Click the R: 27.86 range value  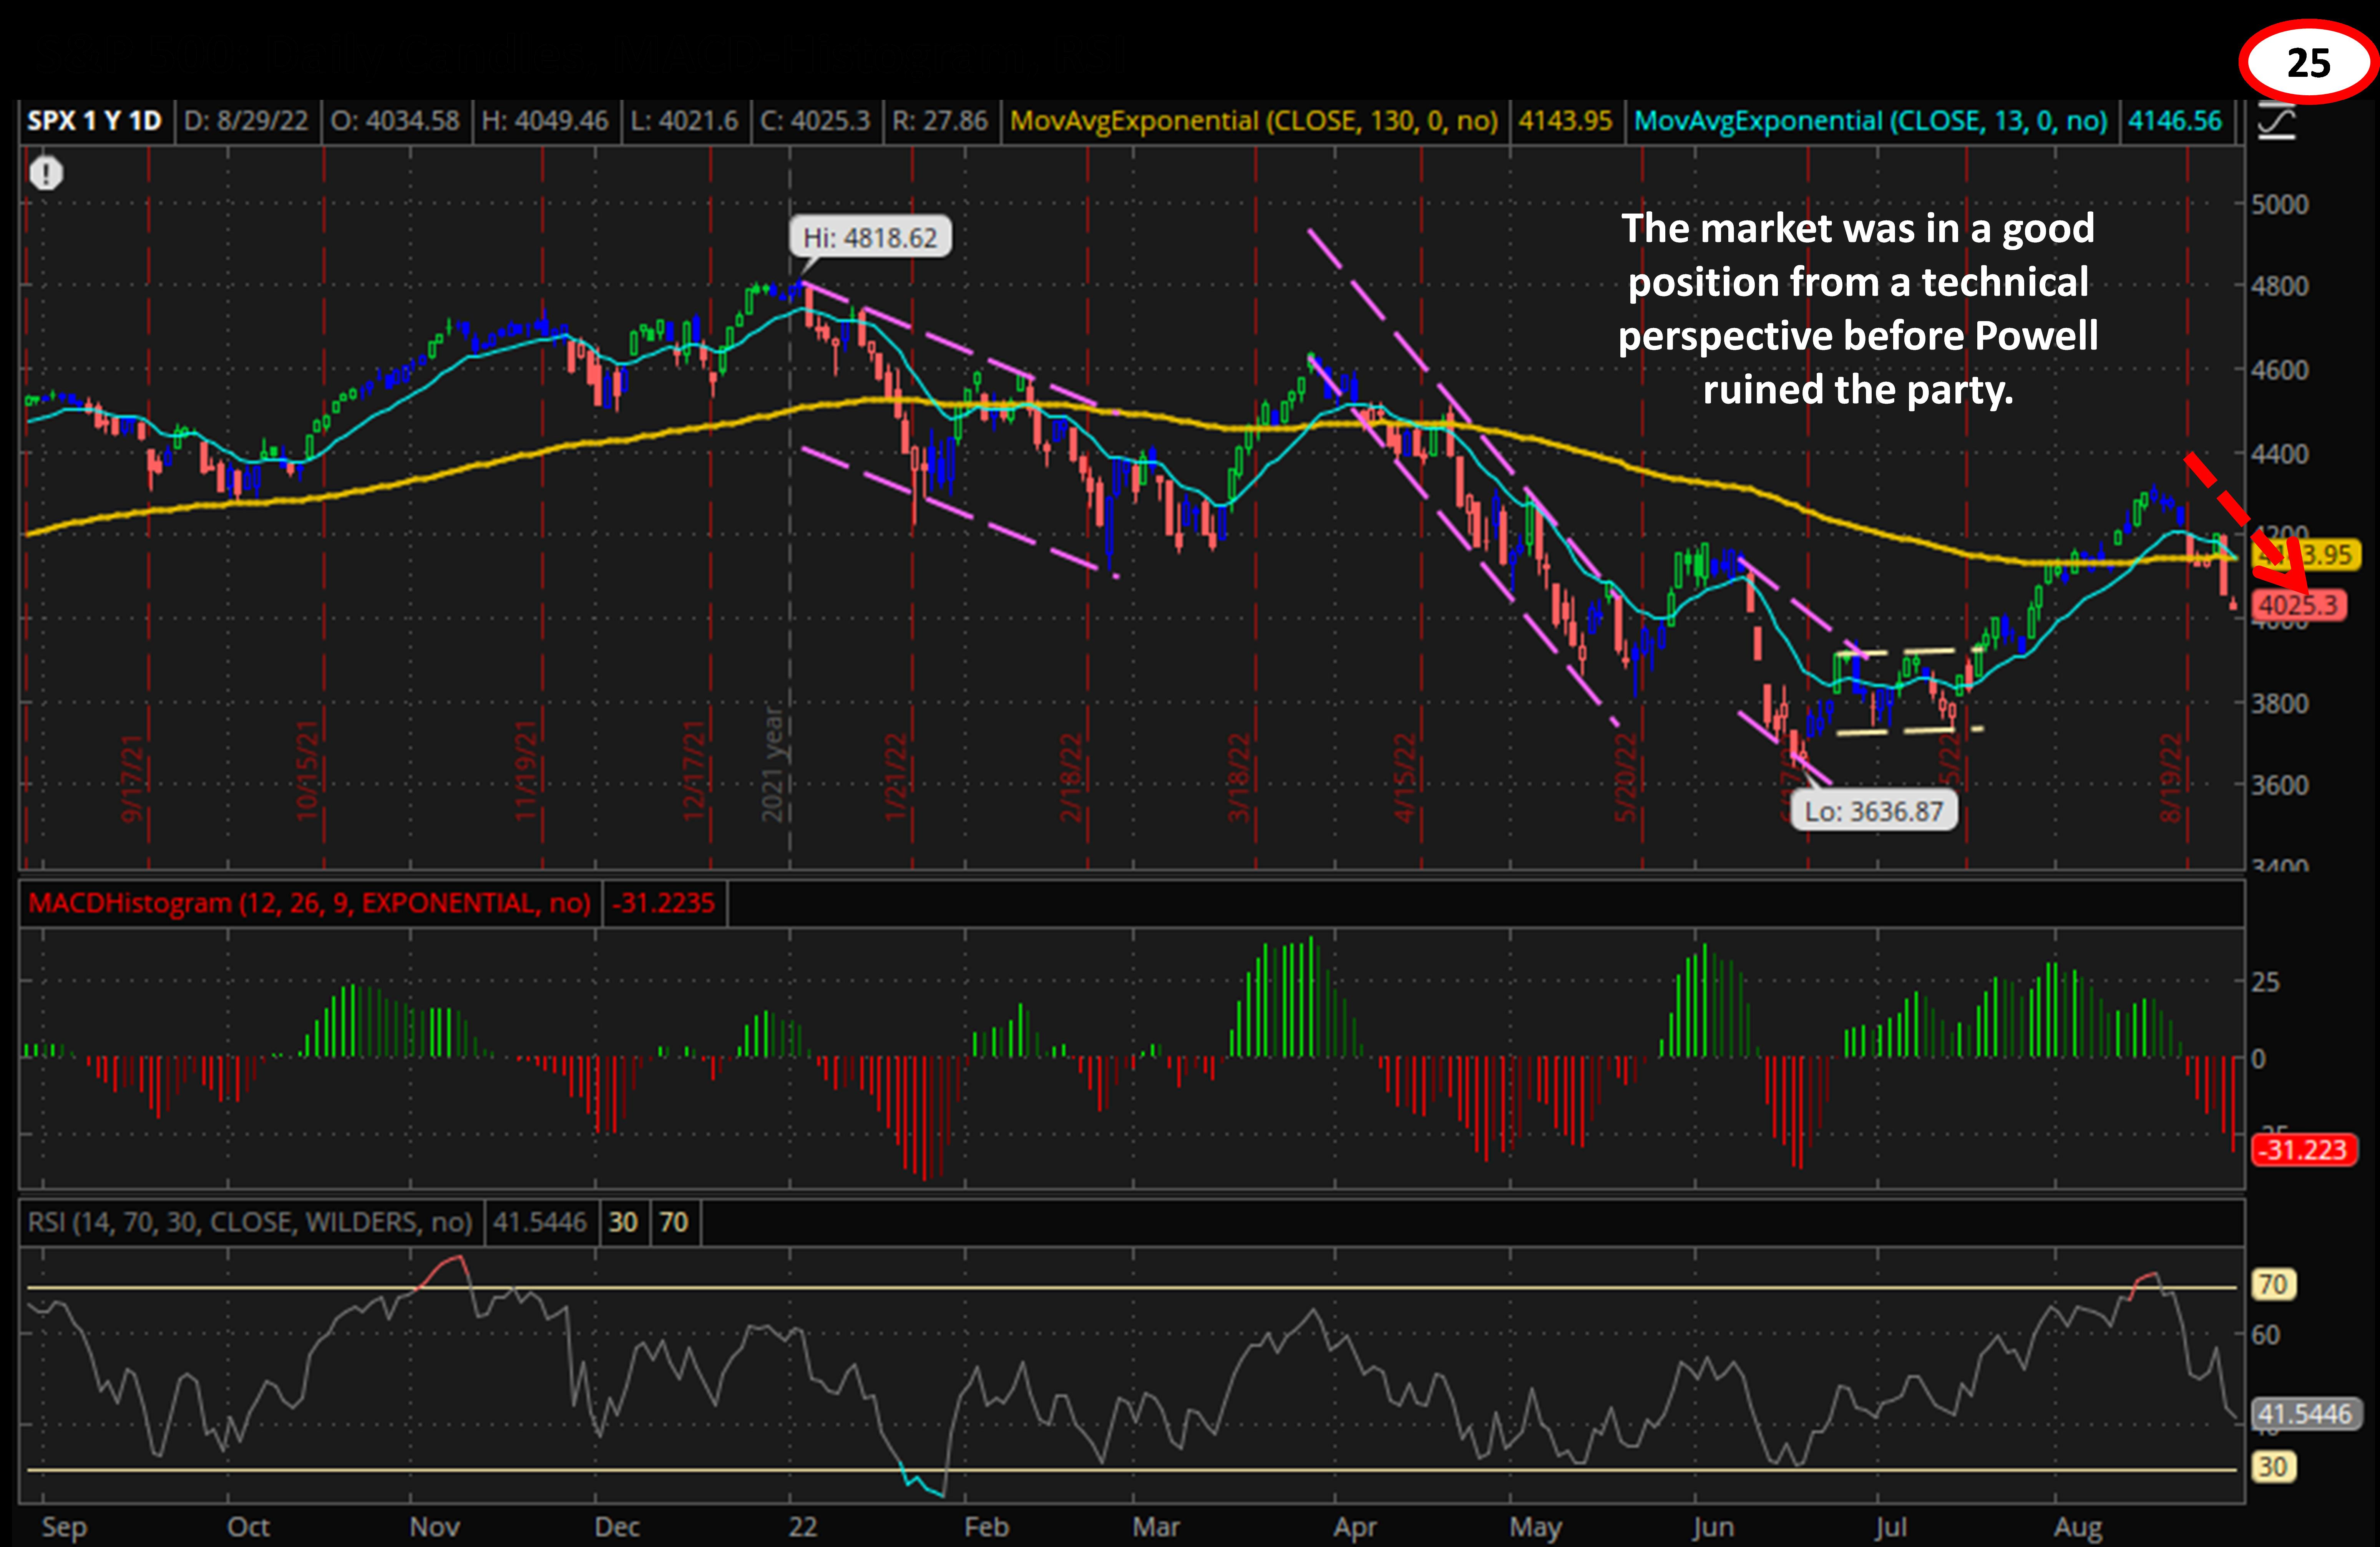[x=940, y=121]
